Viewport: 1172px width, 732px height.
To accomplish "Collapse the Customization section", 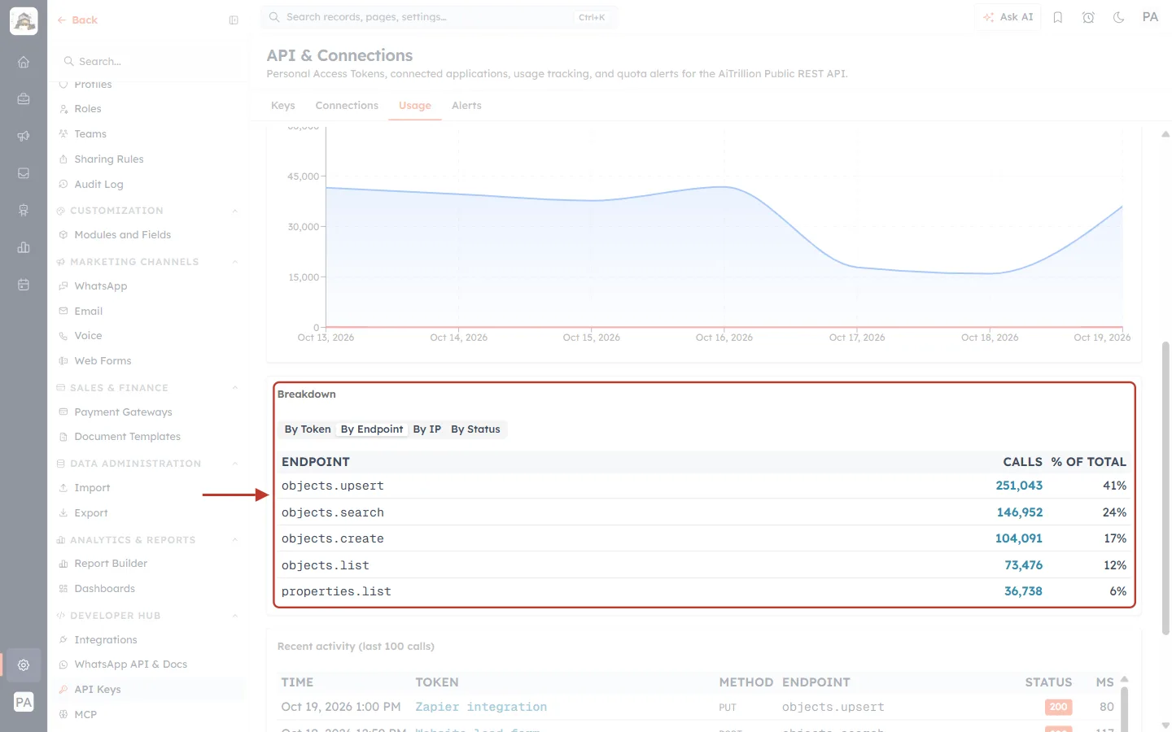I will (235, 211).
